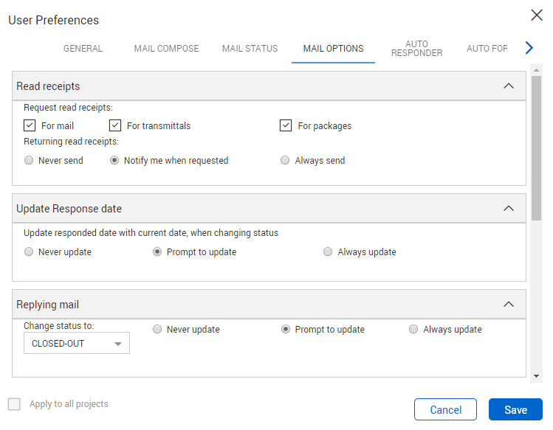Switch to the General tab

coord(83,49)
